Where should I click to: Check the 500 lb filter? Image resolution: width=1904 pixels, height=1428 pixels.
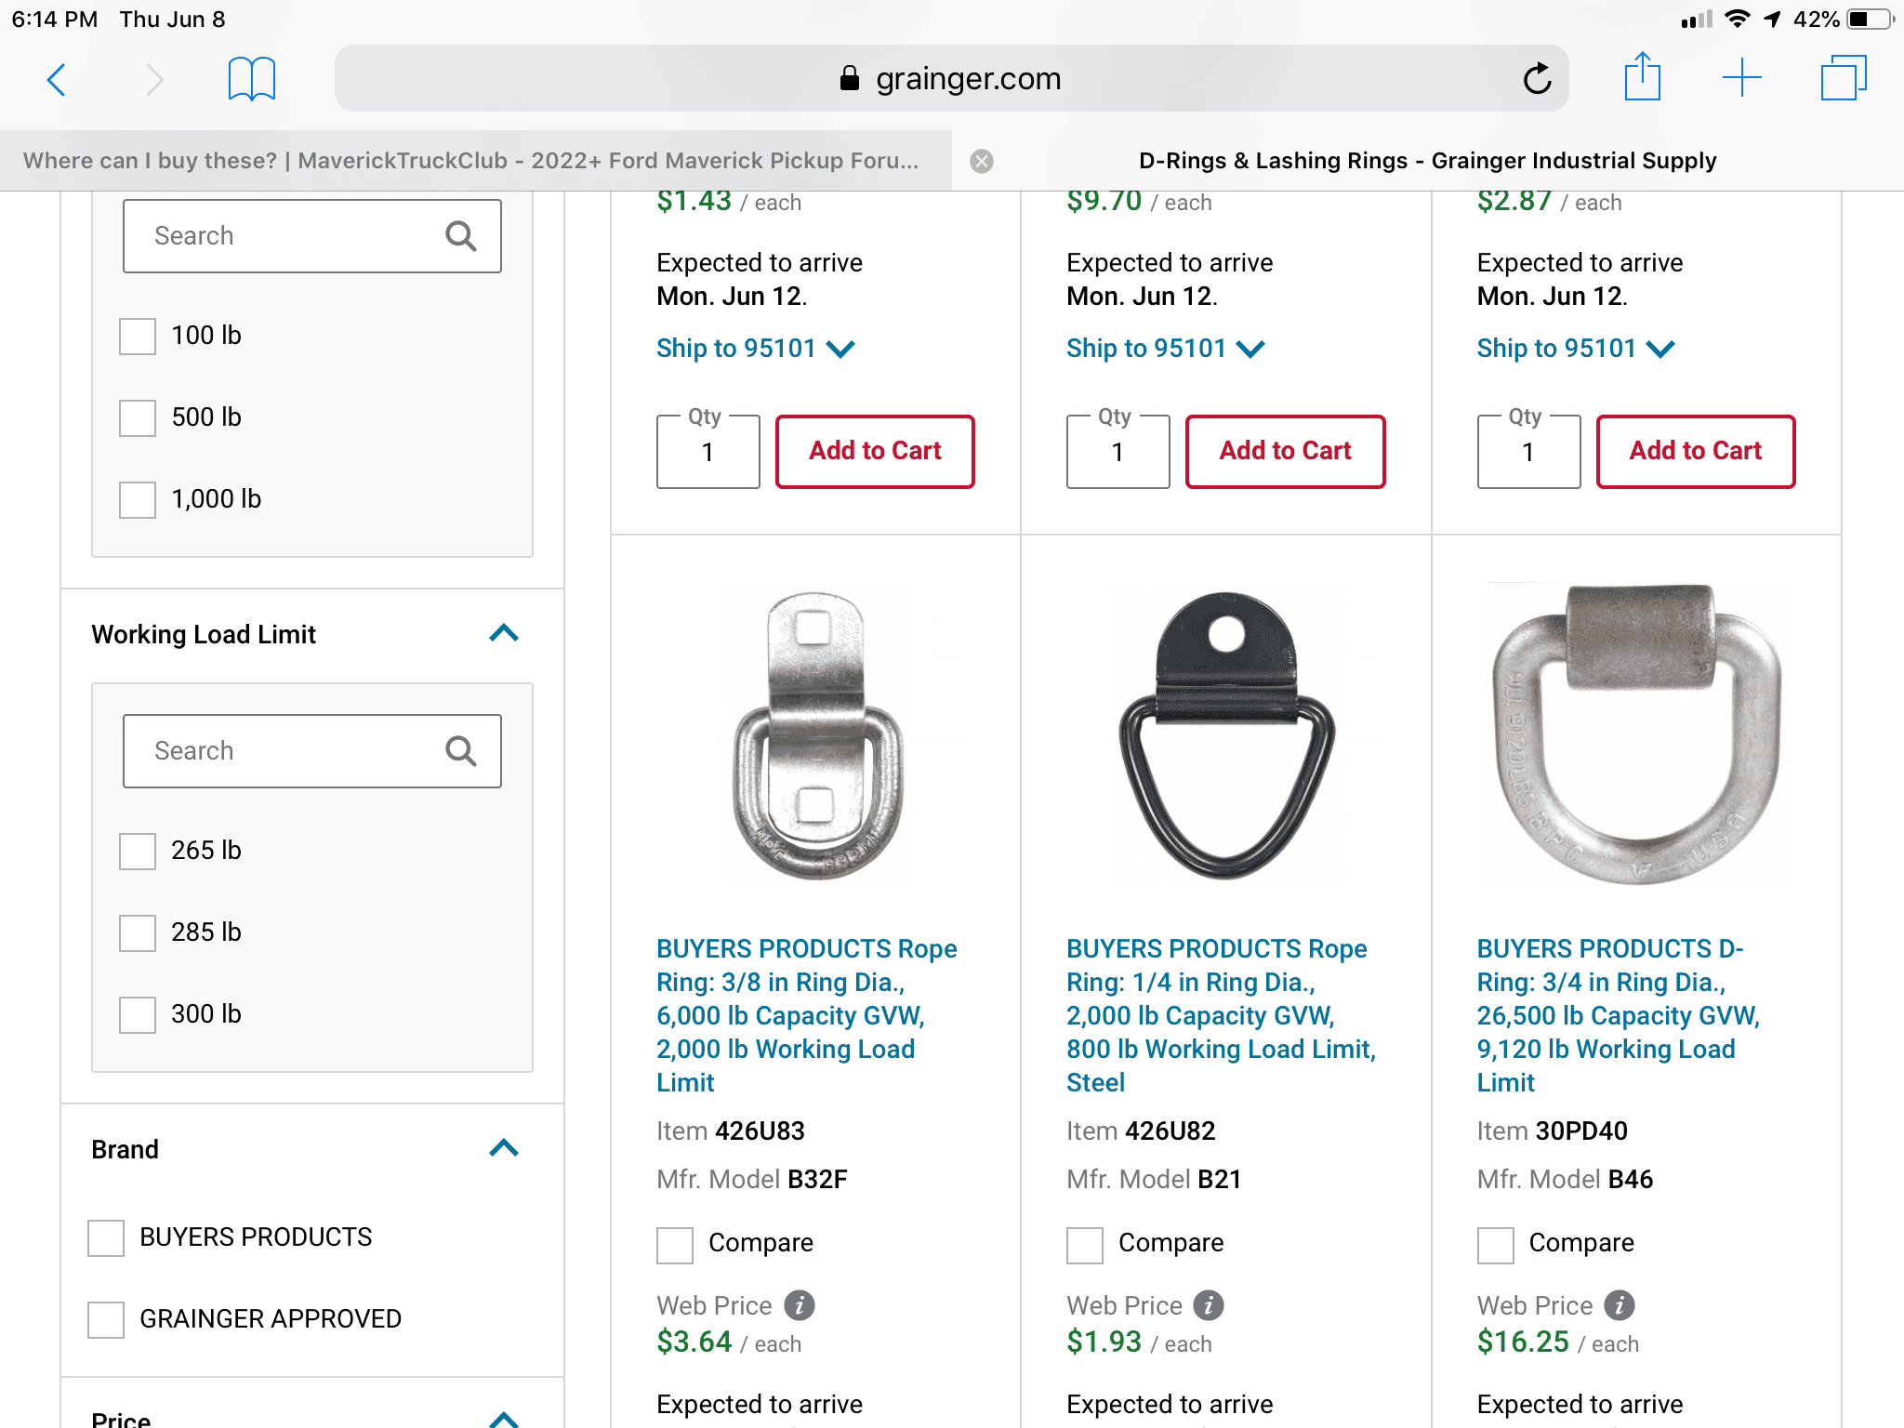(138, 417)
